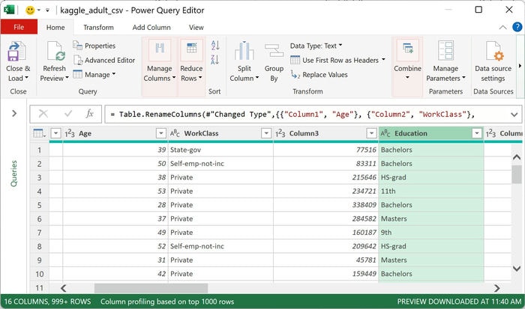Click scroll-down arrow on vertical scrollbar
This screenshot has width=525, height=309.
(517, 269)
